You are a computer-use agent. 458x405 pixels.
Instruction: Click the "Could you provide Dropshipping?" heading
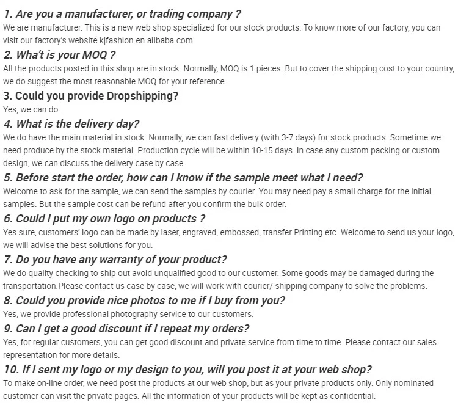pyautogui.click(x=91, y=95)
